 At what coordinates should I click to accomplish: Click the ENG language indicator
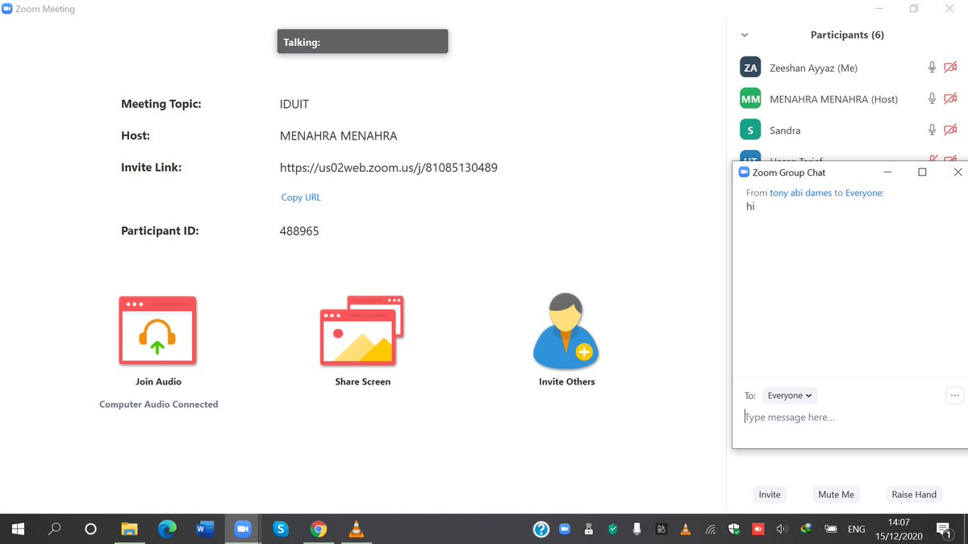click(857, 529)
